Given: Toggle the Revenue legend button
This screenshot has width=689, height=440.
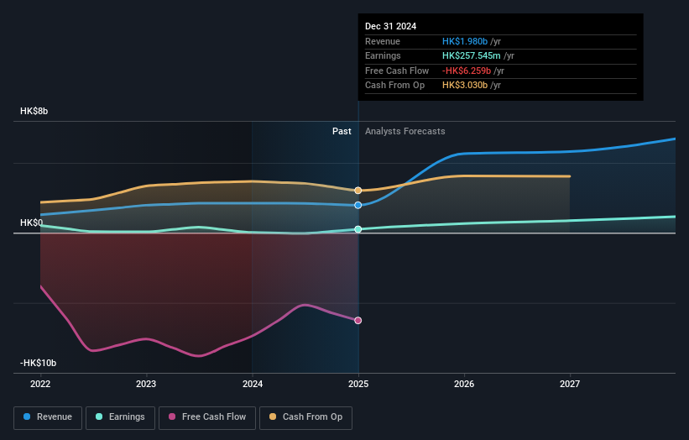Looking at the screenshot, I should (x=48, y=417).
